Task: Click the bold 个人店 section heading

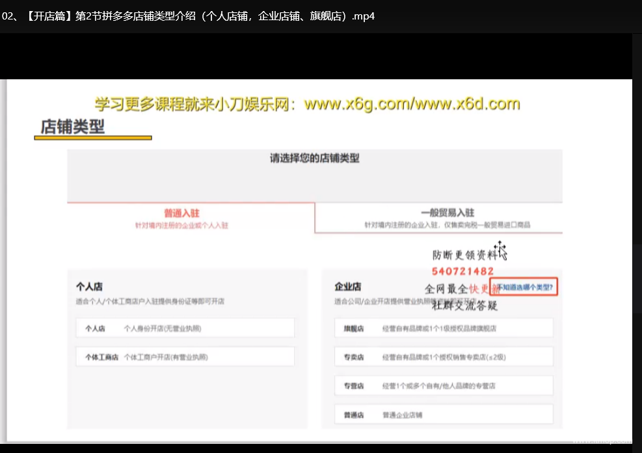Action: coord(89,287)
